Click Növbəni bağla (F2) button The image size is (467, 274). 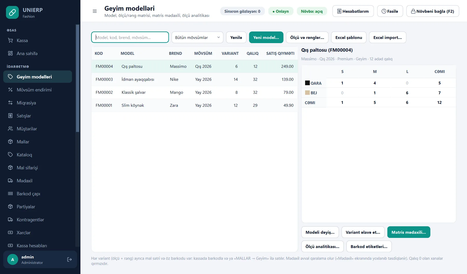click(433, 11)
